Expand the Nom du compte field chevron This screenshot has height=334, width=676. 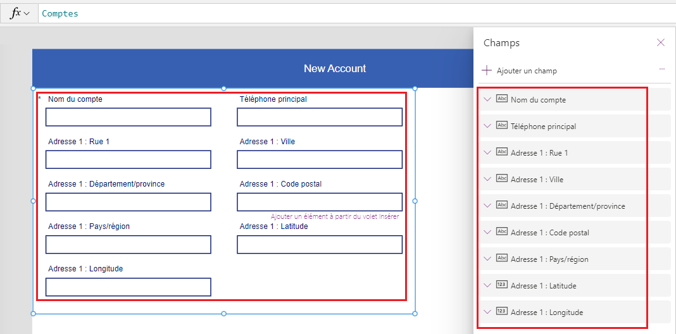pyautogui.click(x=487, y=99)
